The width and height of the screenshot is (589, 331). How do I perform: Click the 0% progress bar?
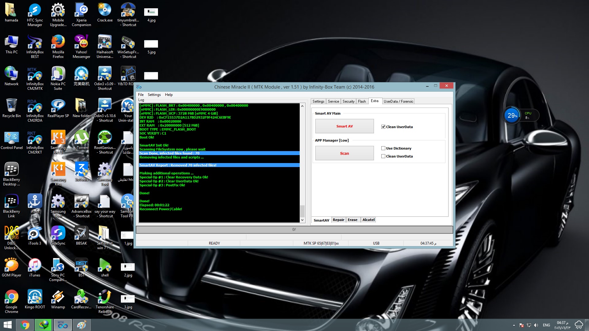coord(294,229)
